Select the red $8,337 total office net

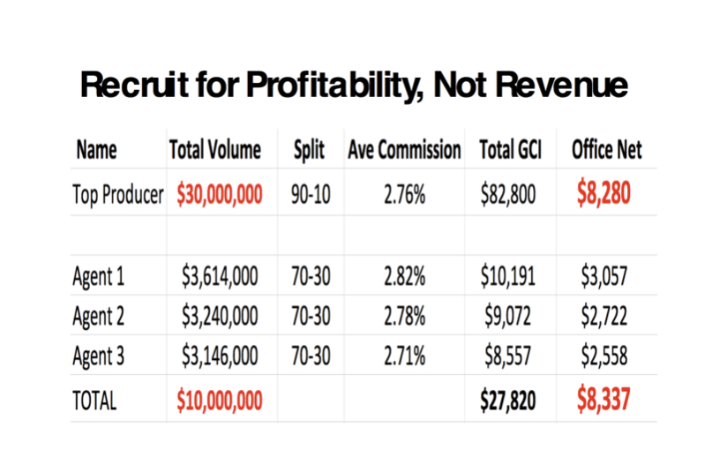[604, 399]
